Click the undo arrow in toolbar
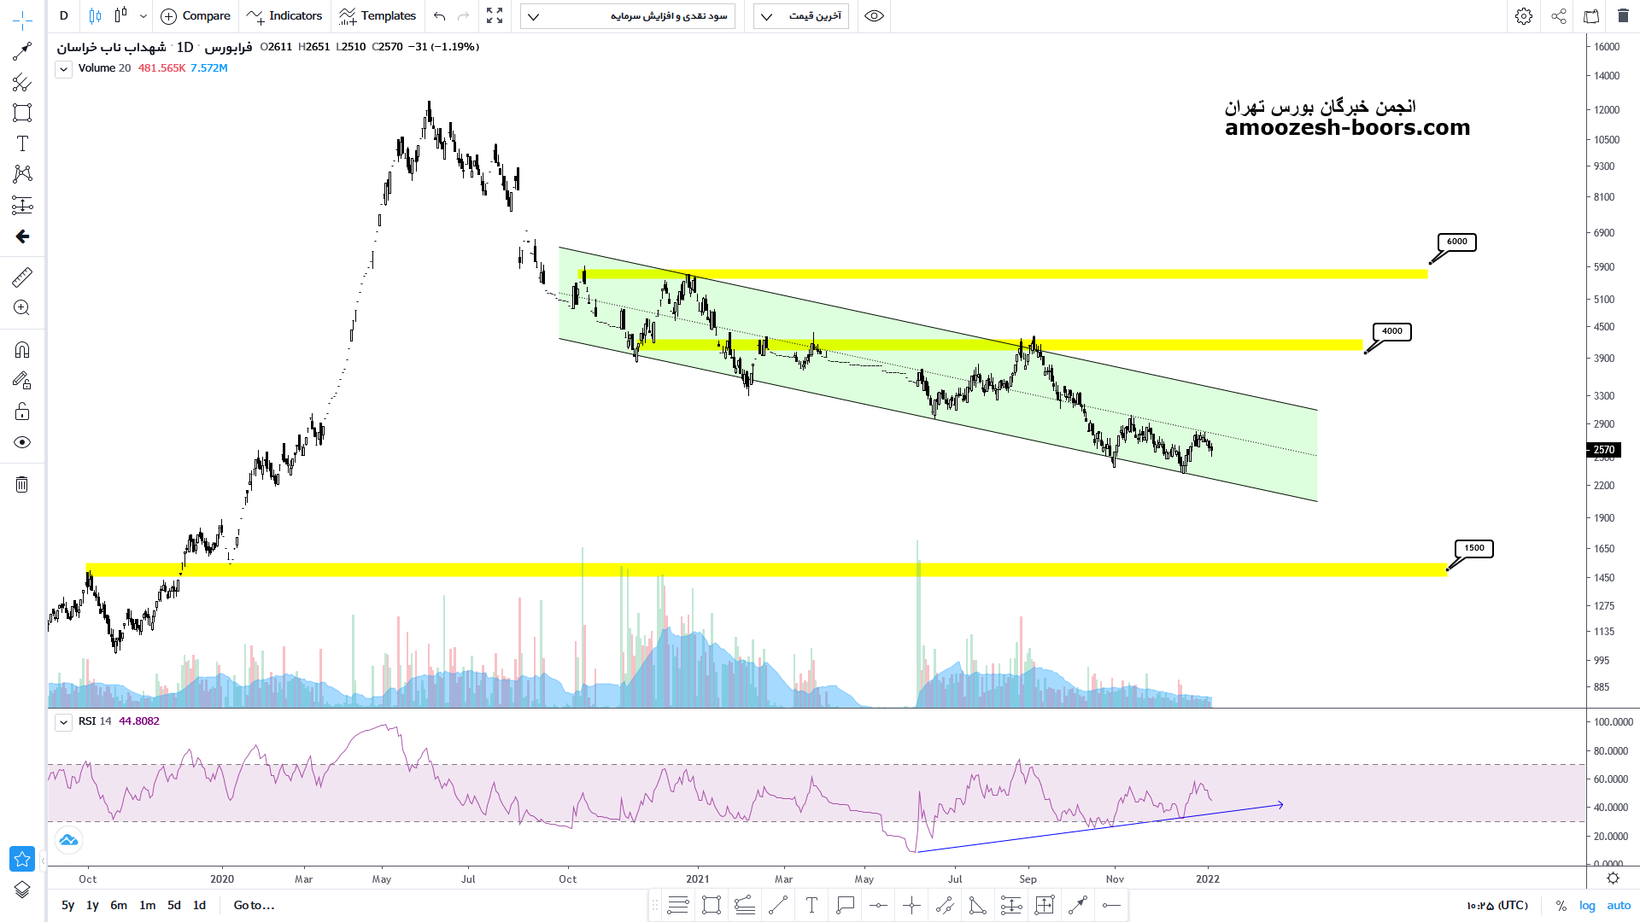 [439, 16]
